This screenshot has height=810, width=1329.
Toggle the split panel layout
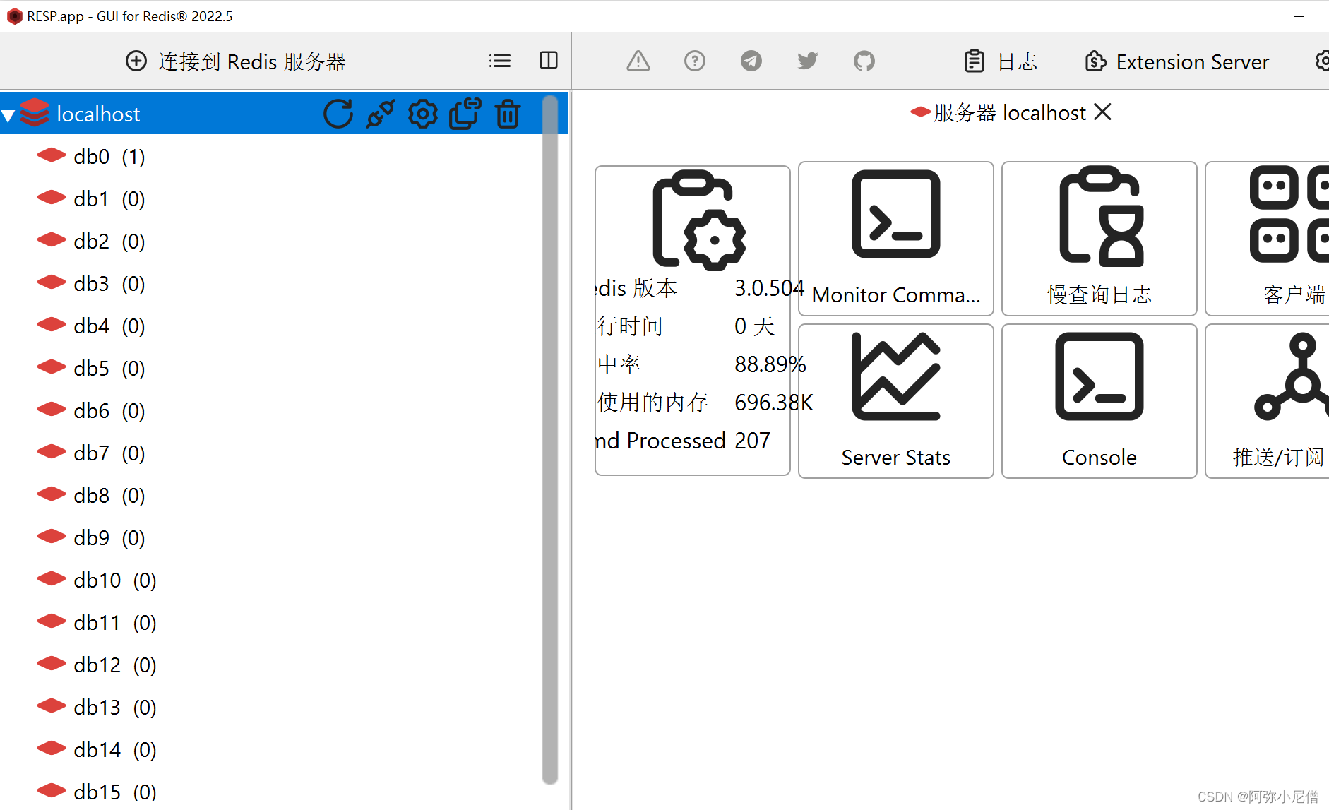click(x=548, y=61)
